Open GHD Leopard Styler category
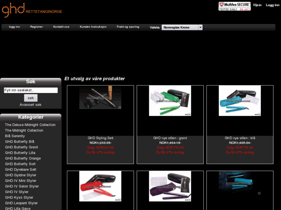The image size is (281, 210). click(21, 203)
